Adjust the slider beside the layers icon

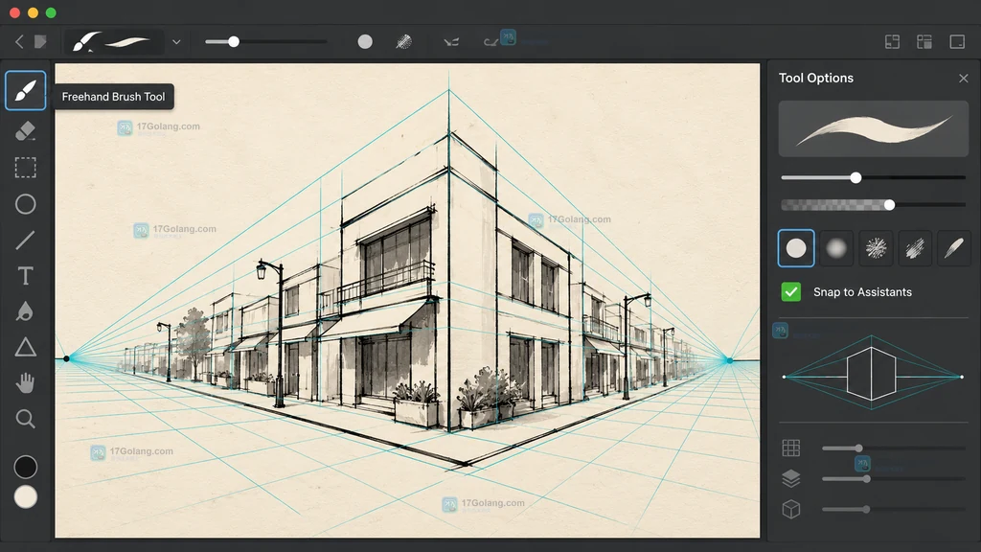coord(894,479)
